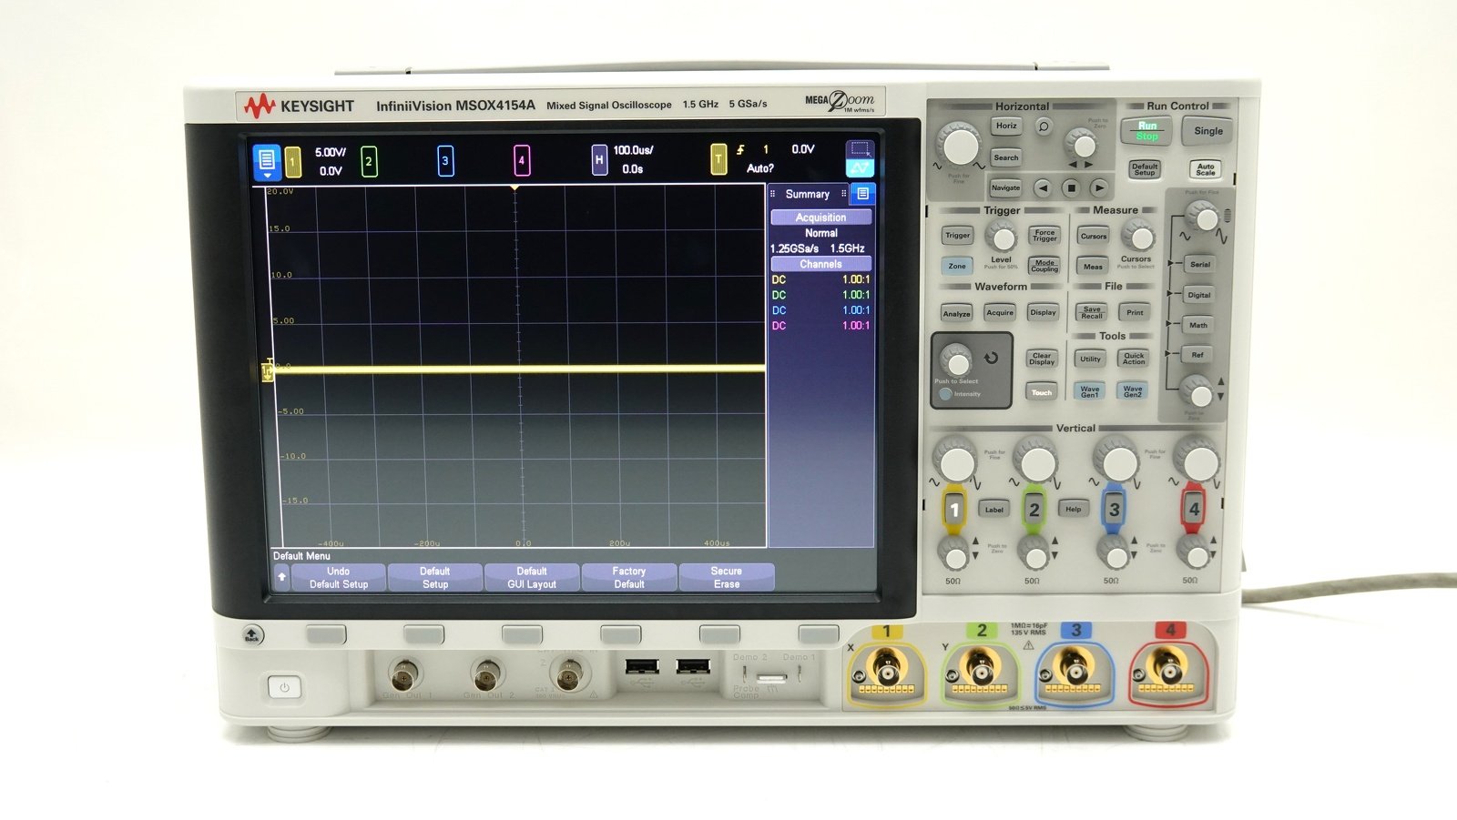Tap the blue channel 3 on-screen badge

[445, 161]
